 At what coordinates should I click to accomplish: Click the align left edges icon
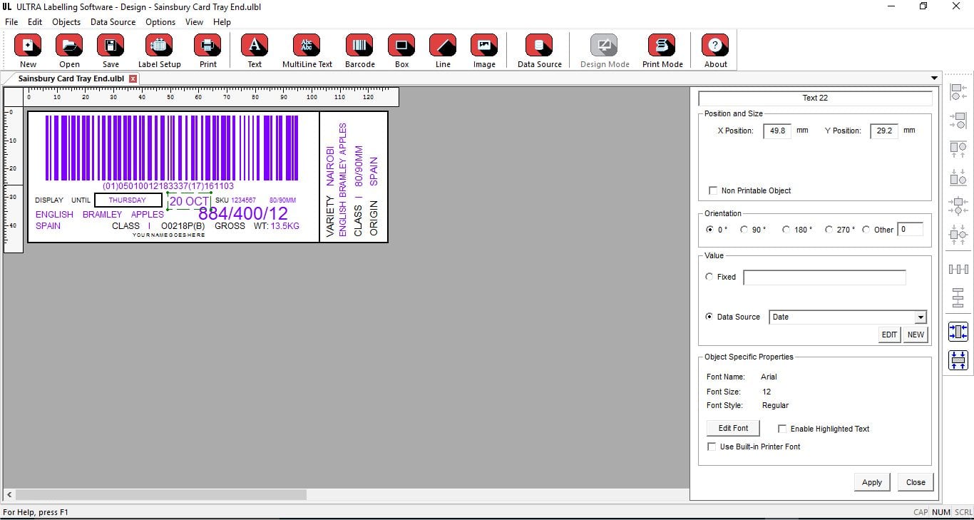(x=958, y=91)
